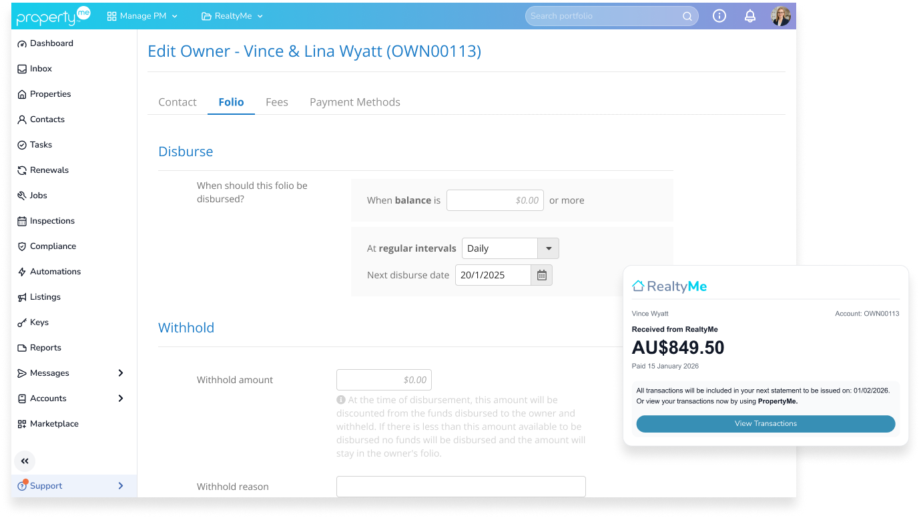Screen dimensions: 919x518
Task: Open the Support link in sidebar
Action: click(46, 486)
